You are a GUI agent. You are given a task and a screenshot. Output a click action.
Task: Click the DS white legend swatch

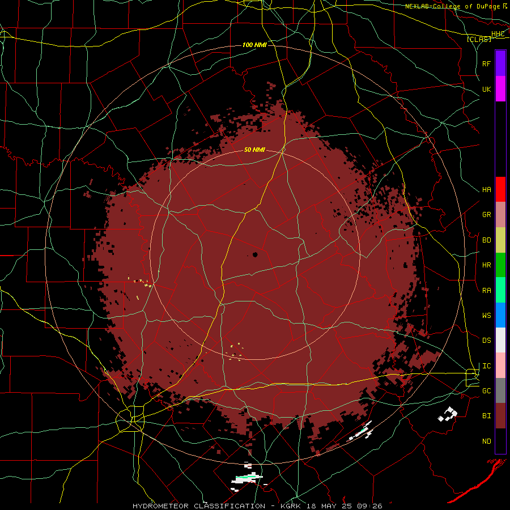point(500,340)
